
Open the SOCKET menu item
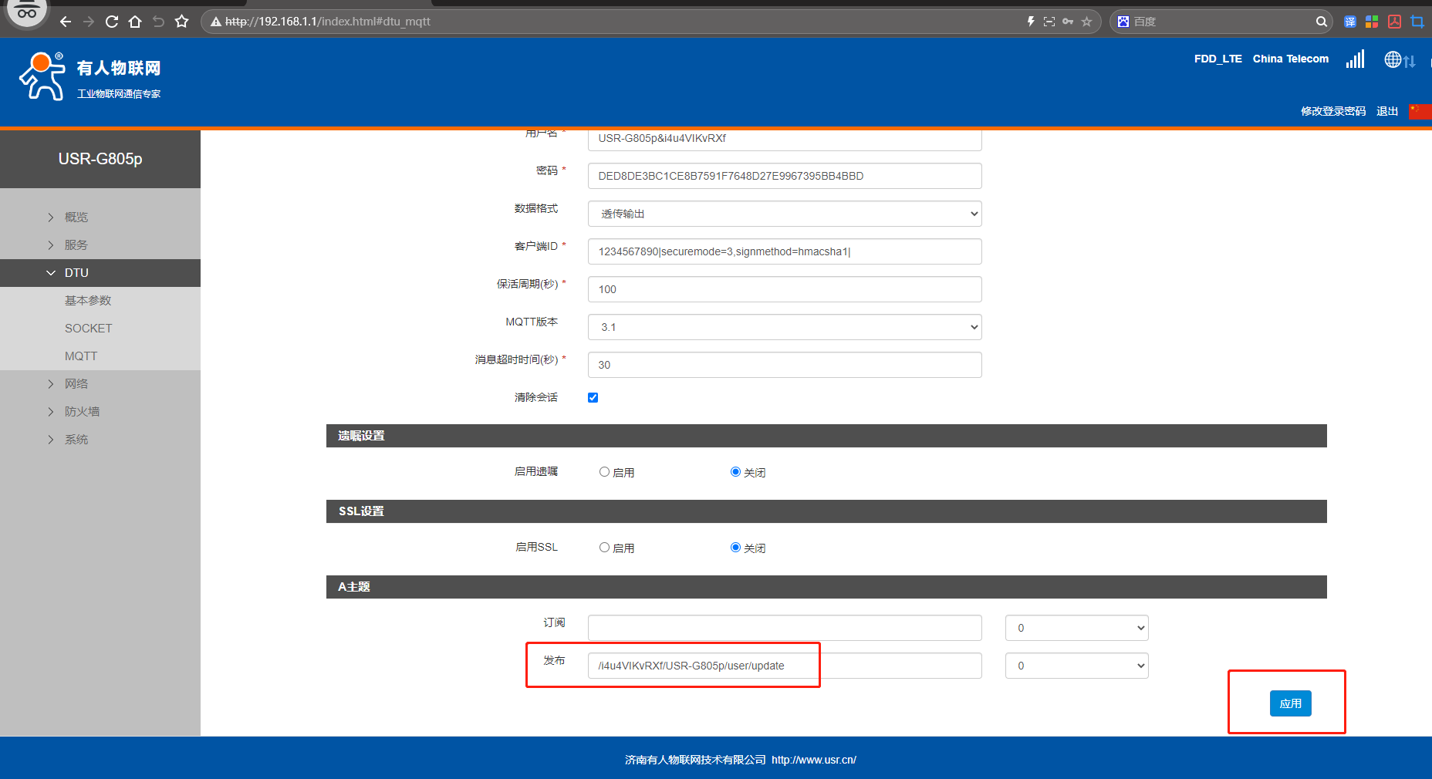[89, 329]
